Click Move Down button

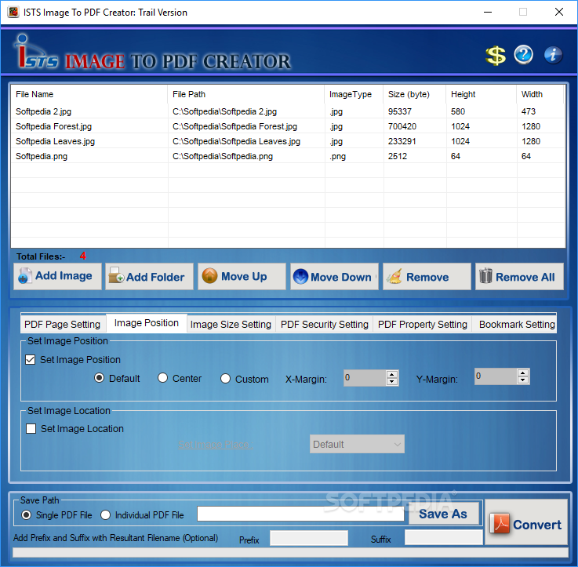[334, 276]
